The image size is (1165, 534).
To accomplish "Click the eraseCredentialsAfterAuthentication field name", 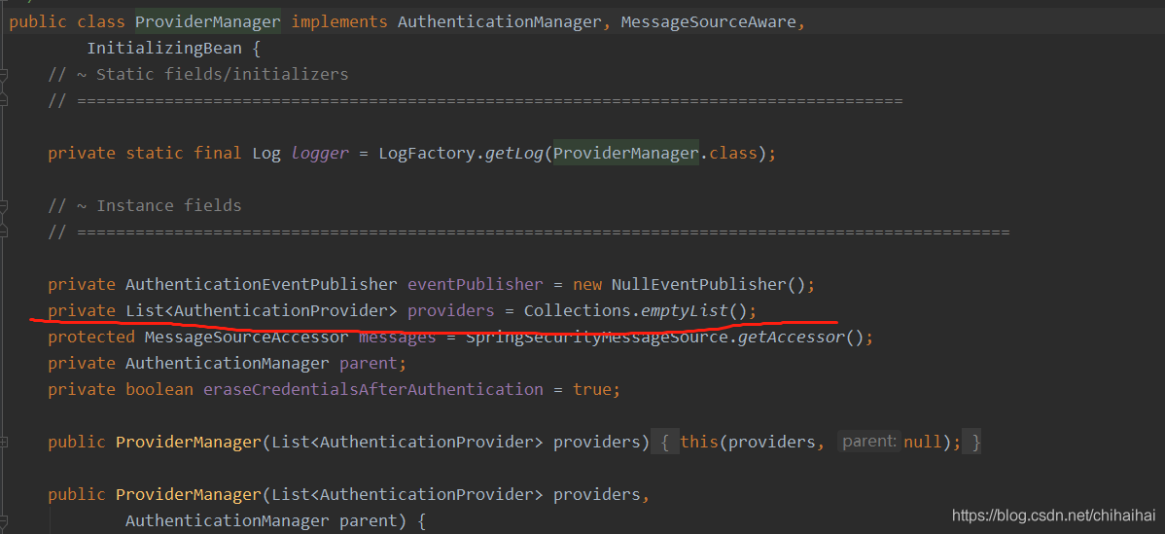I will (372, 389).
